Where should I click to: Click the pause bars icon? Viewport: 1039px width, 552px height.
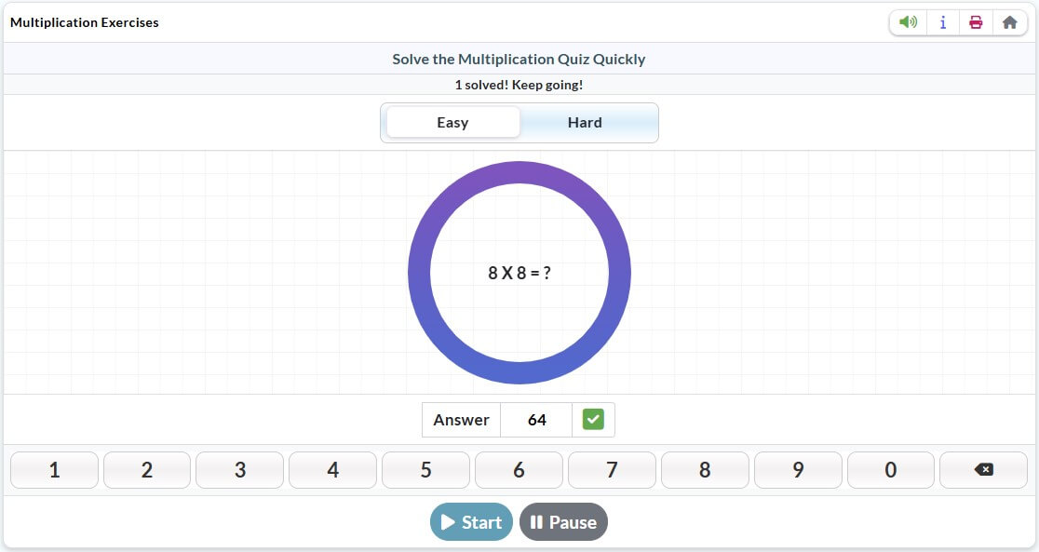pyautogui.click(x=540, y=521)
